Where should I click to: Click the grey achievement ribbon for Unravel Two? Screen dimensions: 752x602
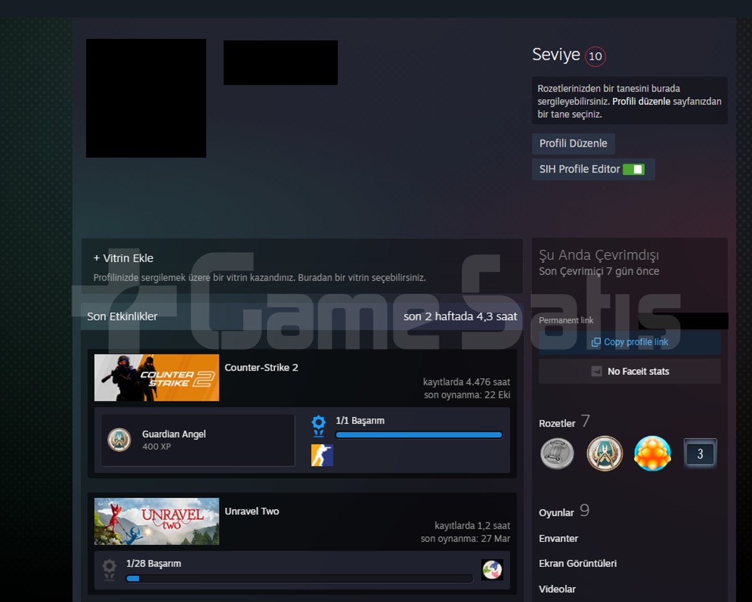click(109, 569)
